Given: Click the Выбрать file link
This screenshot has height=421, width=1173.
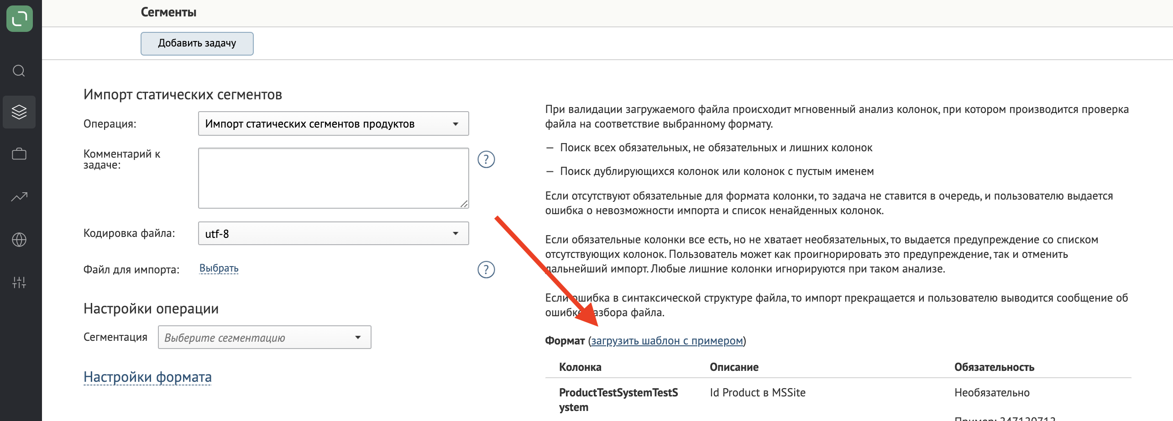Looking at the screenshot, I should pos(219,268).
